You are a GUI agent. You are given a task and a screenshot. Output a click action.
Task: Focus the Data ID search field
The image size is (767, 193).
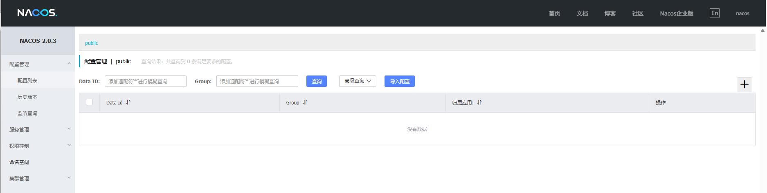[x=146, y=81]
